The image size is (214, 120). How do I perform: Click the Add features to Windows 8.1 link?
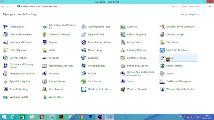click(x=63, y=27)
